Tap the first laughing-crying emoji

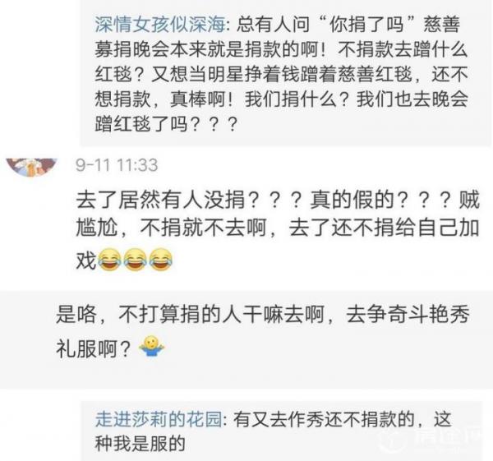coord(110,260)
